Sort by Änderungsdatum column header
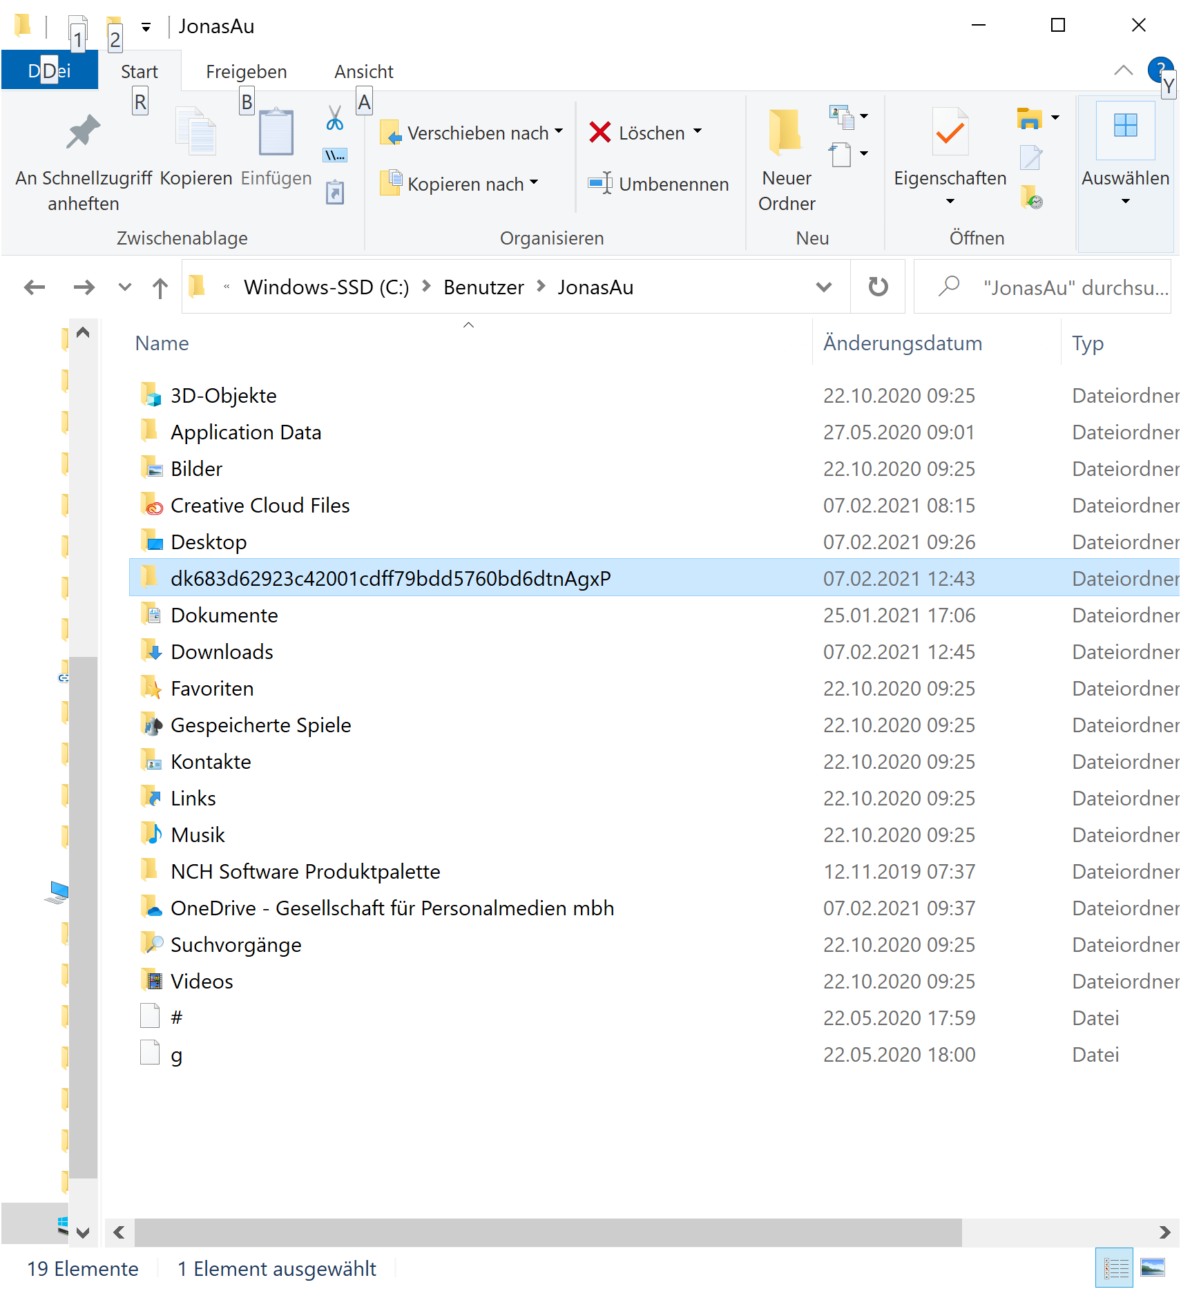 pos(902,343)
